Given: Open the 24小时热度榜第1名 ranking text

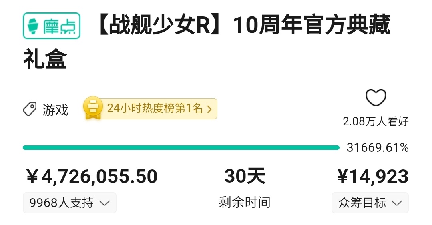Looking at the screenshot, I should point(155,108).
